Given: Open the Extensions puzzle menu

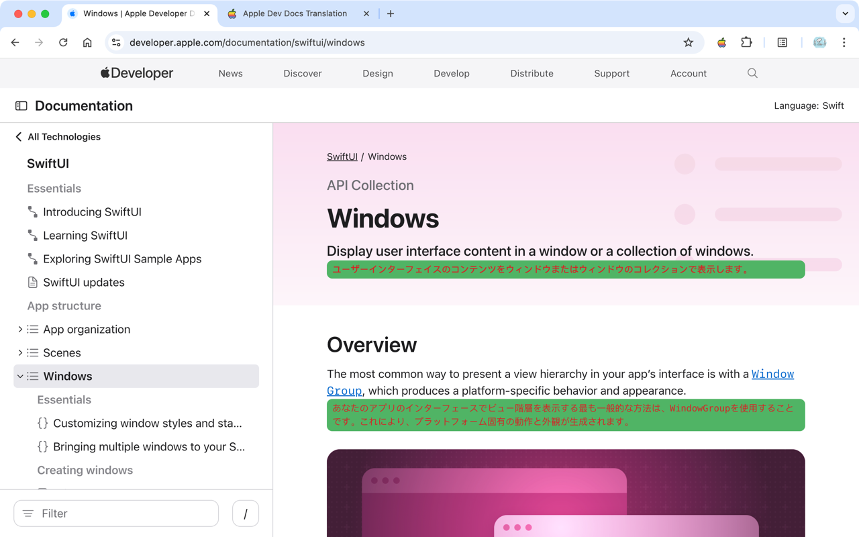Looking at the screenshot, I should [746, 42].
